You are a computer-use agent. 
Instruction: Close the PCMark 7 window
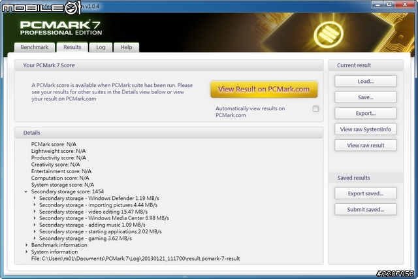[405, 5]
